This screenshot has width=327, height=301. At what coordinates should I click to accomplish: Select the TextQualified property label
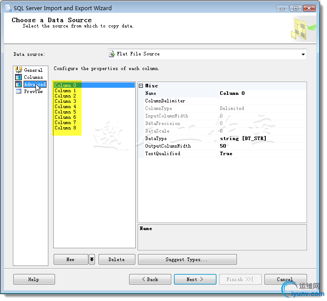(x=163, y=153)
